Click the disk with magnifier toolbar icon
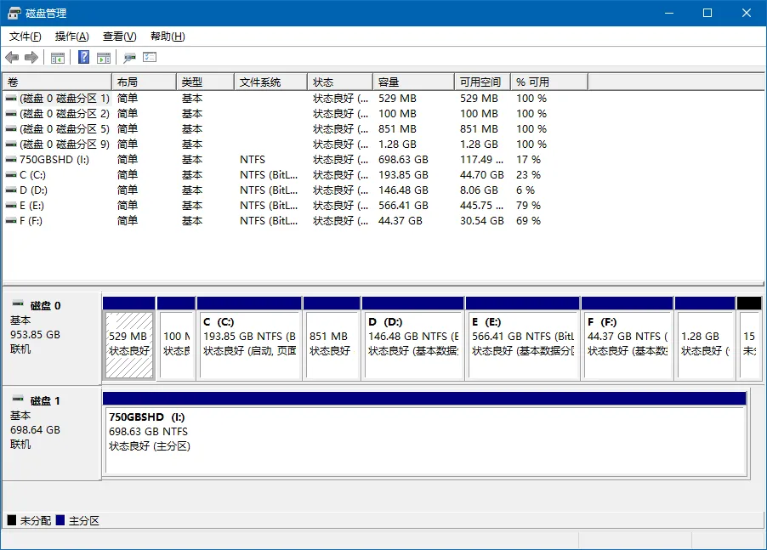Viewport: 767px width, 550px height. [x=129, y=58]
